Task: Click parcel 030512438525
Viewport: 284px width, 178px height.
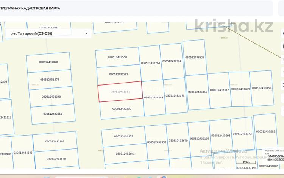Action: pyautogui.click(x=195, y=58)
